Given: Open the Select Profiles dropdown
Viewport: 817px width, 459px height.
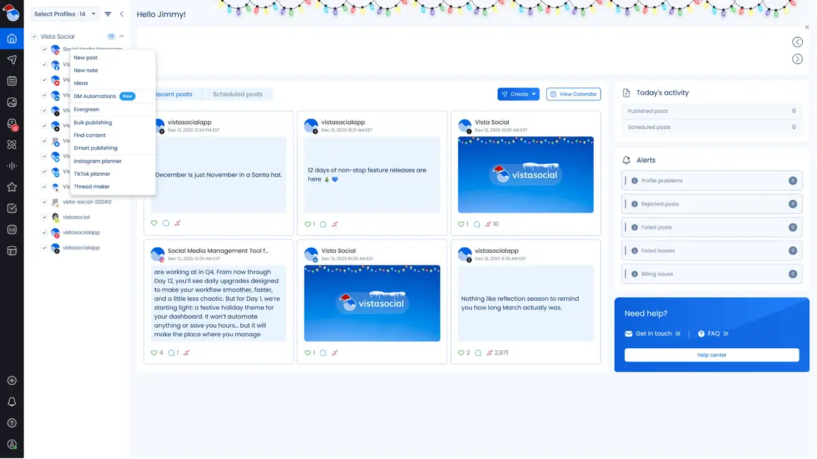Looking at the screenshot, I should (64, 14).
